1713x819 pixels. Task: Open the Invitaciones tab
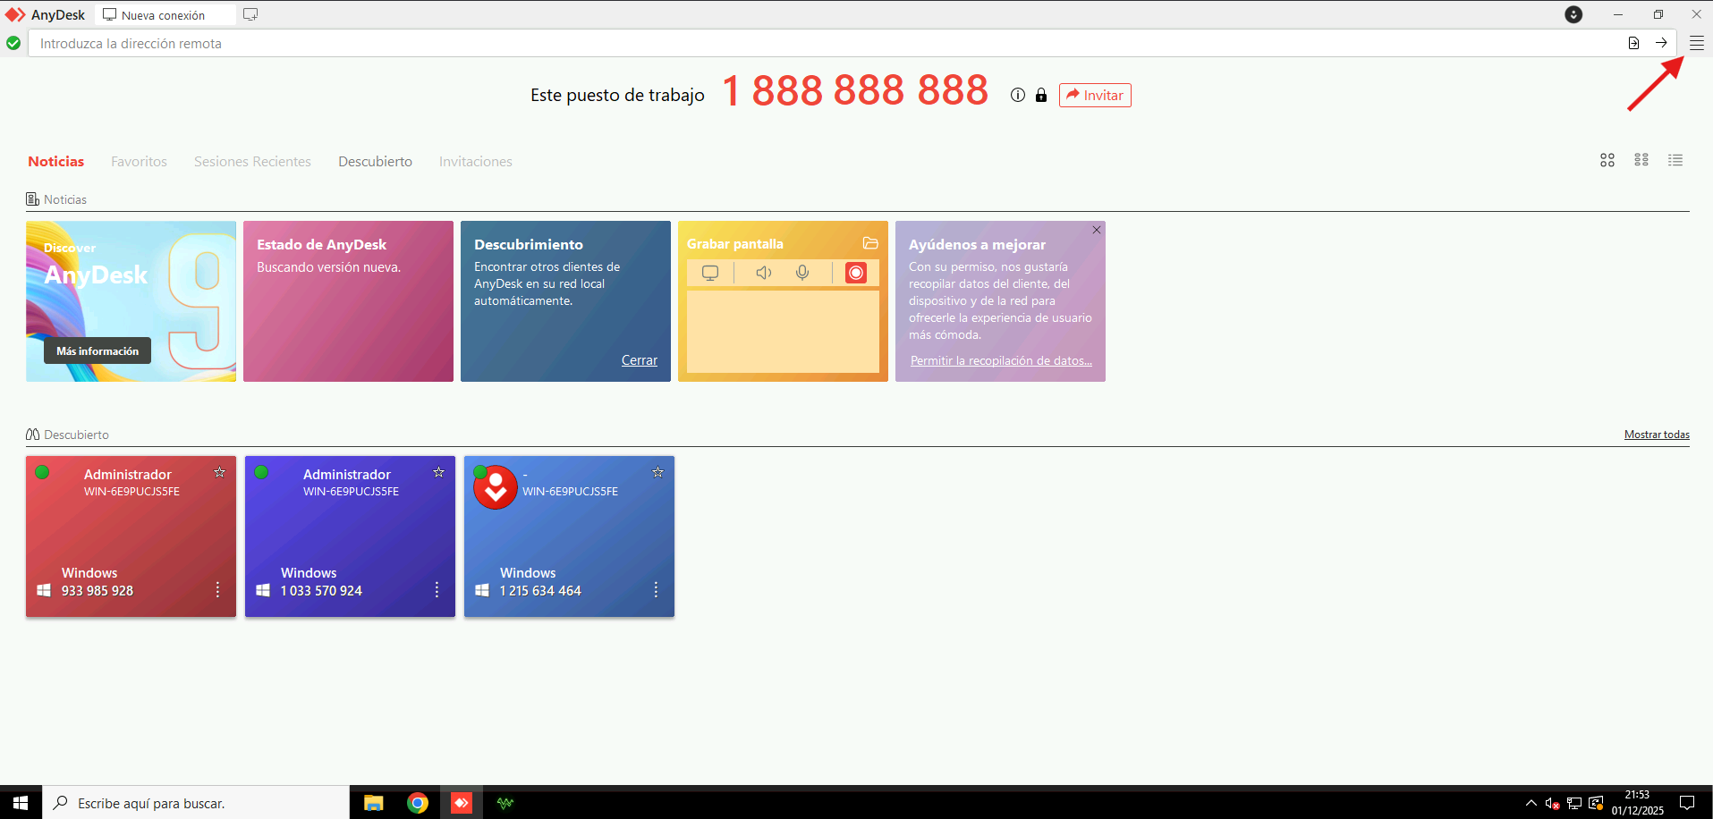coord(475,161)
